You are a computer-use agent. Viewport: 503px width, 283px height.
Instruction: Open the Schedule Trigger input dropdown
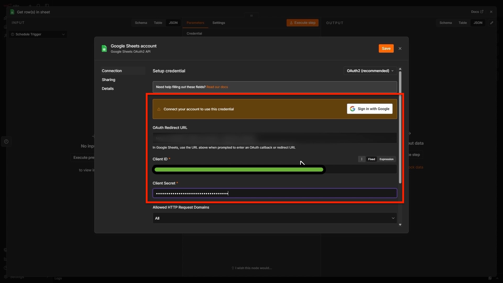coord(38,34)
